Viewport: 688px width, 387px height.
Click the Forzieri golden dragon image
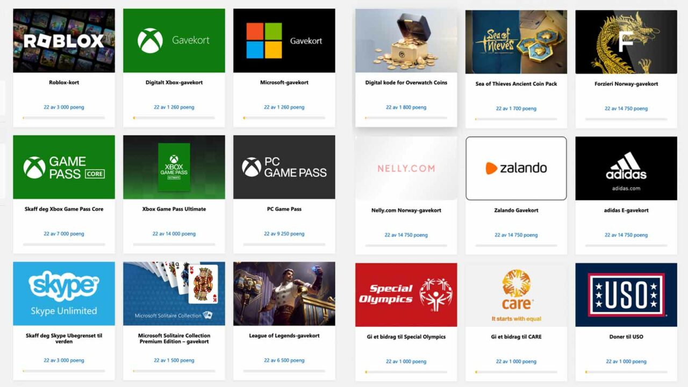[626, 41]
